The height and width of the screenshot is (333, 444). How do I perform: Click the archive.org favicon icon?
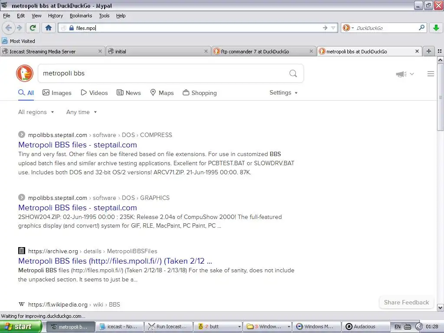tap(22, 251)
